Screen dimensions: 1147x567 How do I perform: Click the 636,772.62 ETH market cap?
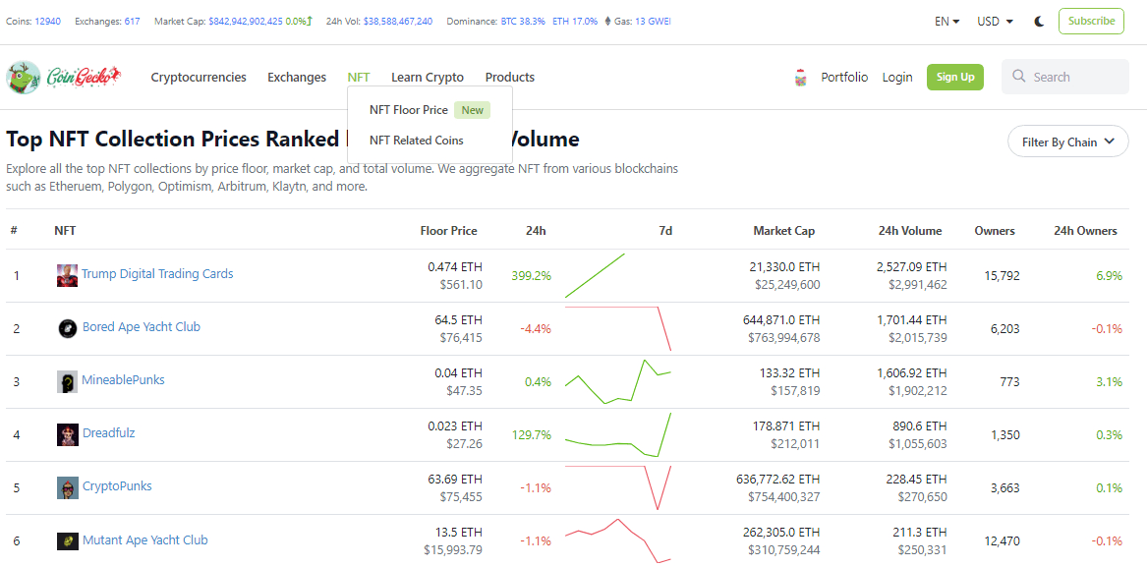778,480
